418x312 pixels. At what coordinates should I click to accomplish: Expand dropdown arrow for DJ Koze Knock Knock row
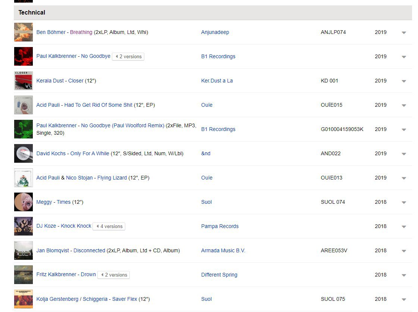coord(404,227)
